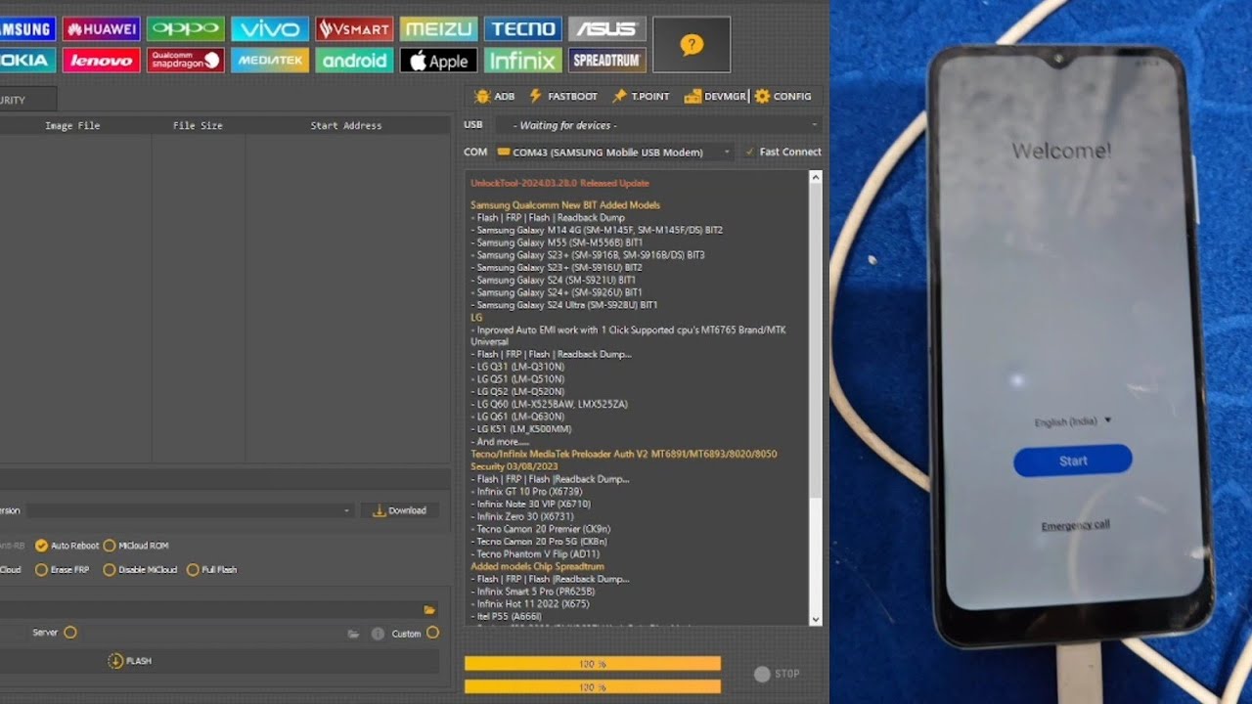Enable the Full Flash option

point(211,569)
